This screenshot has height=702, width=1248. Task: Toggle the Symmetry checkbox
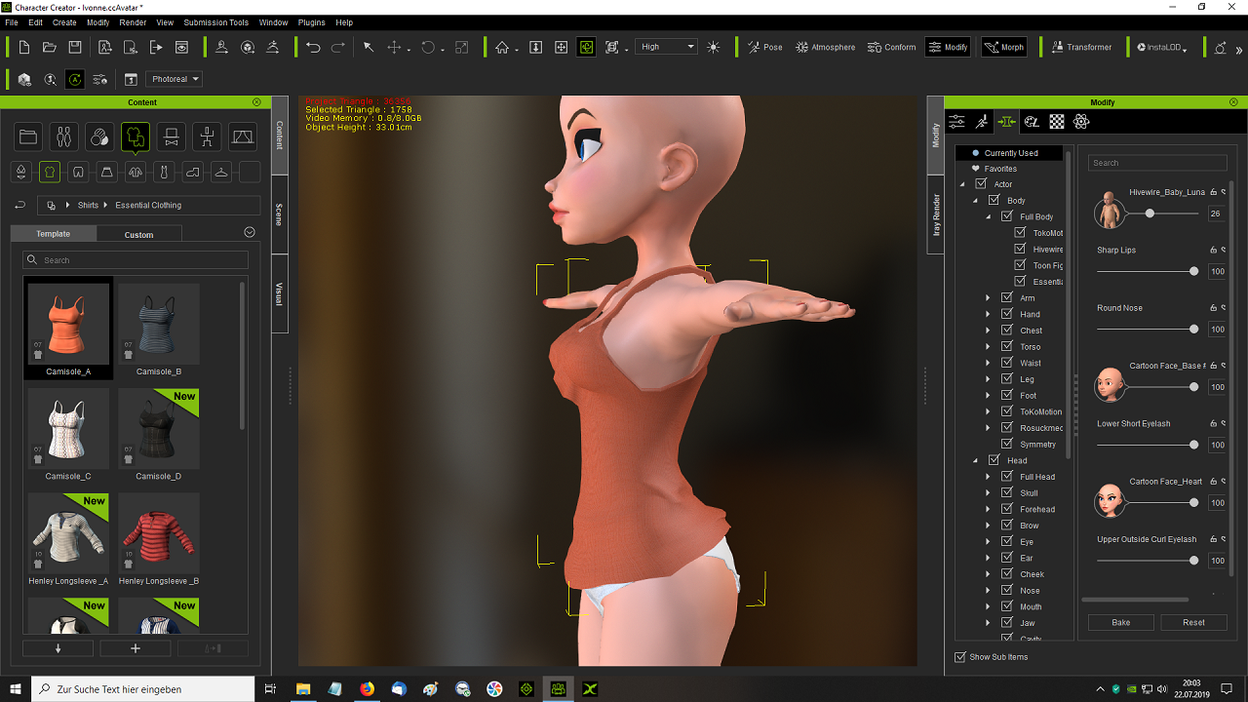pyautogui.click(x=1007, y=444)
